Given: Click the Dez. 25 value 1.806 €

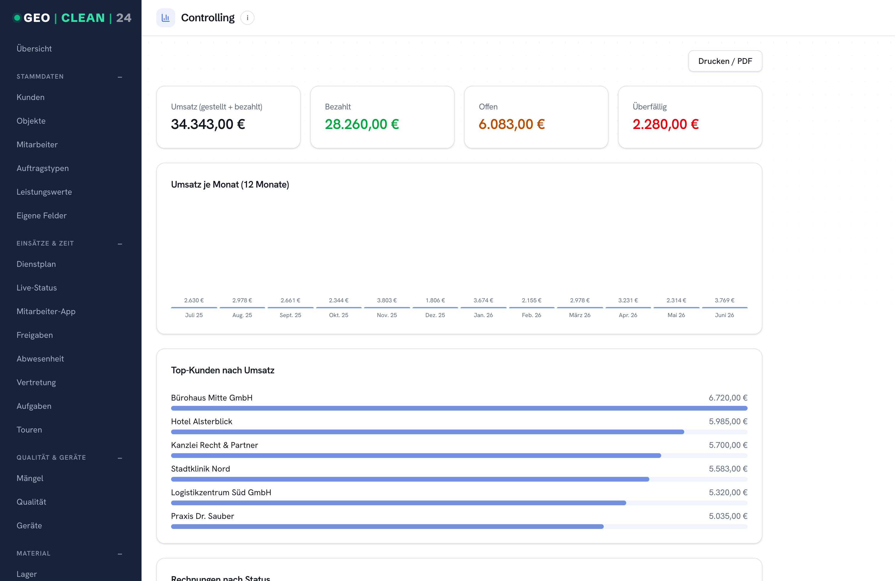Looking at the screenshot, I should [x=435, y=300].
